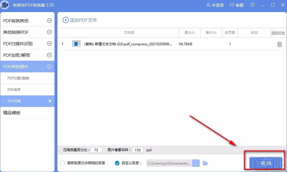Click the ... button to browse directories
Image resolution: width=287 pixels, height=172 pixels.
(x=196, y=163)
